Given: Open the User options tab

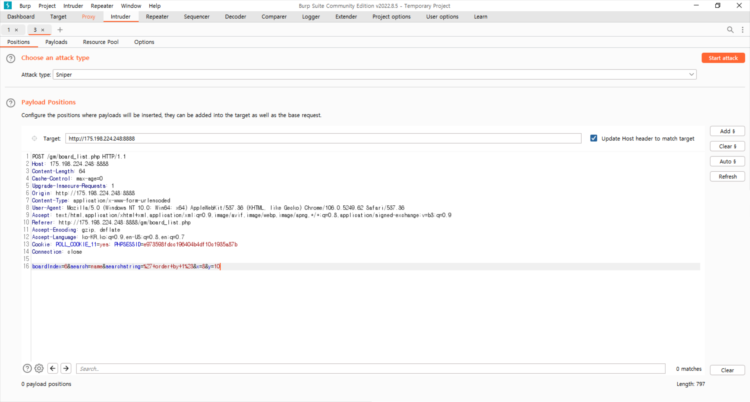Looking at the screenshot, I should pyautogui.click(x=442, y=17).
